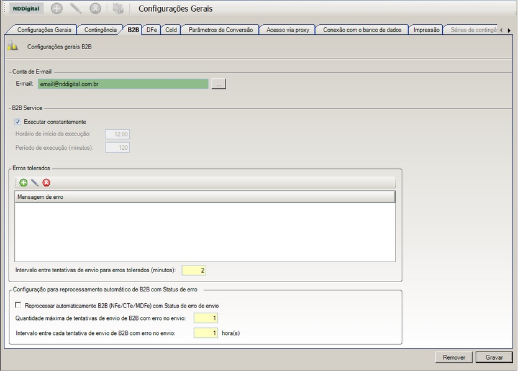Switch to the Impressão tab
Screen dimensions: 518x371
pos(426,30)
